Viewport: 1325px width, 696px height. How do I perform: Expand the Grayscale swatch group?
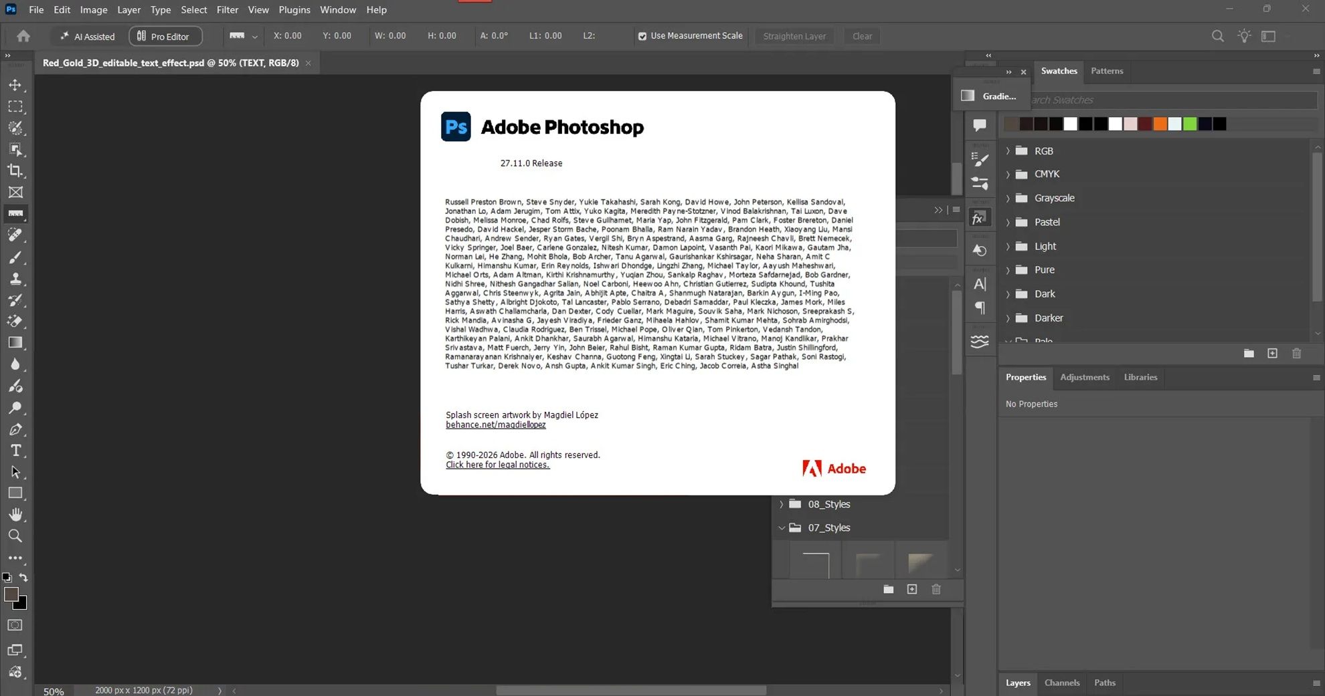tap(1008, 199)
